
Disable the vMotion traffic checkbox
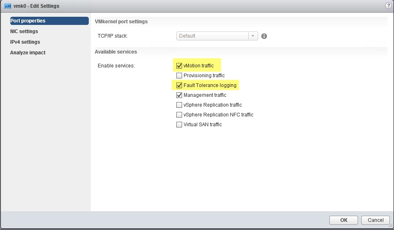(x=179, y=66)
